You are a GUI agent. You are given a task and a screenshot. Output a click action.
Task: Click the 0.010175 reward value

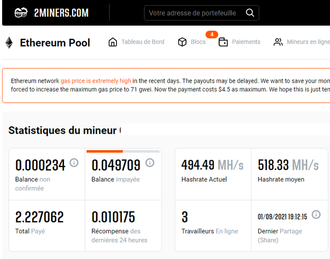pyautogui.click(x=113, y=217)
